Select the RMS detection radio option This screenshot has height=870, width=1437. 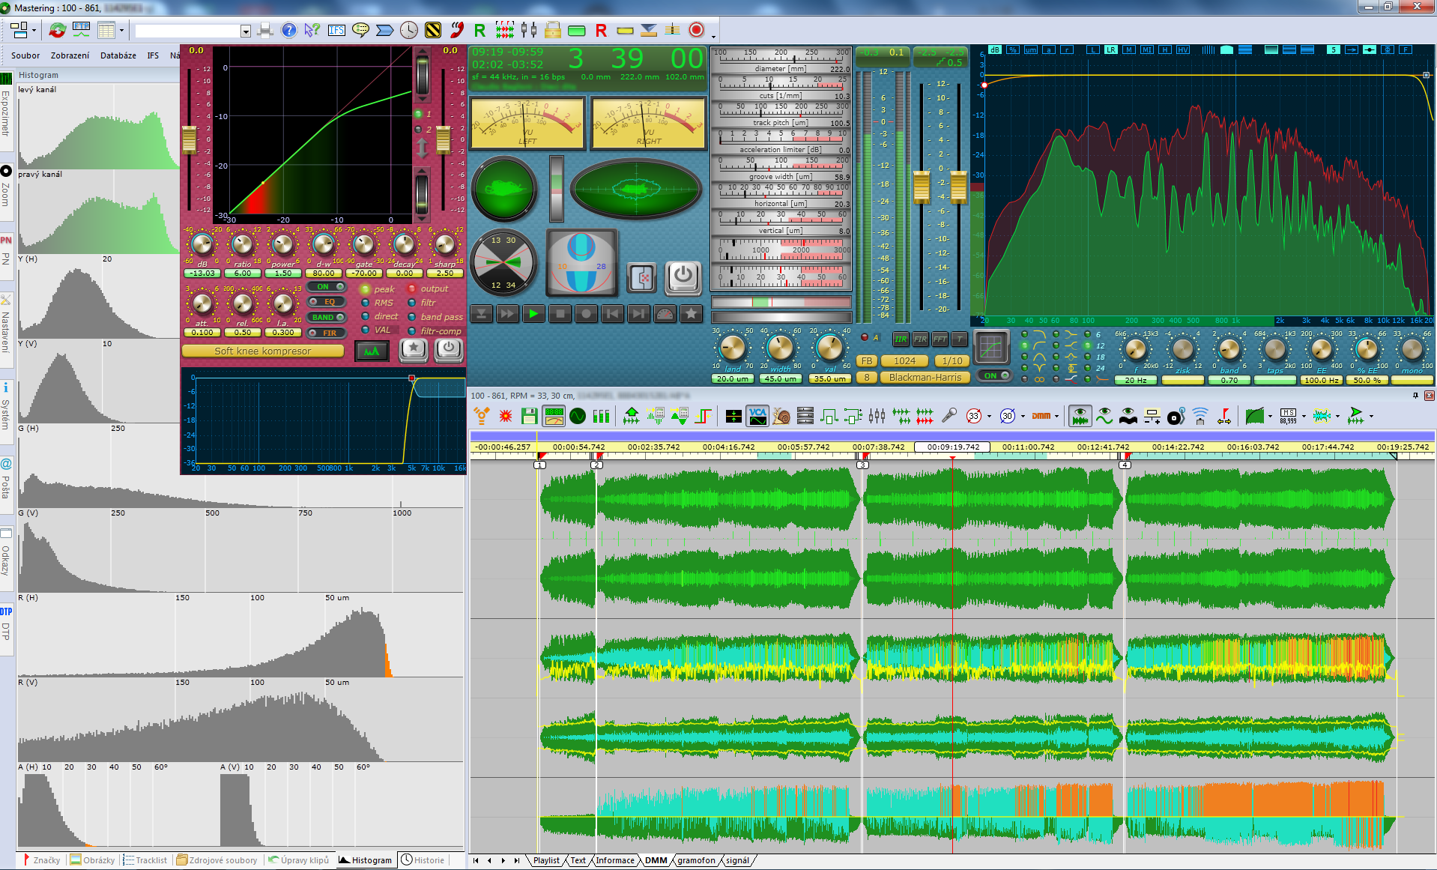click(x=365, y=303)
